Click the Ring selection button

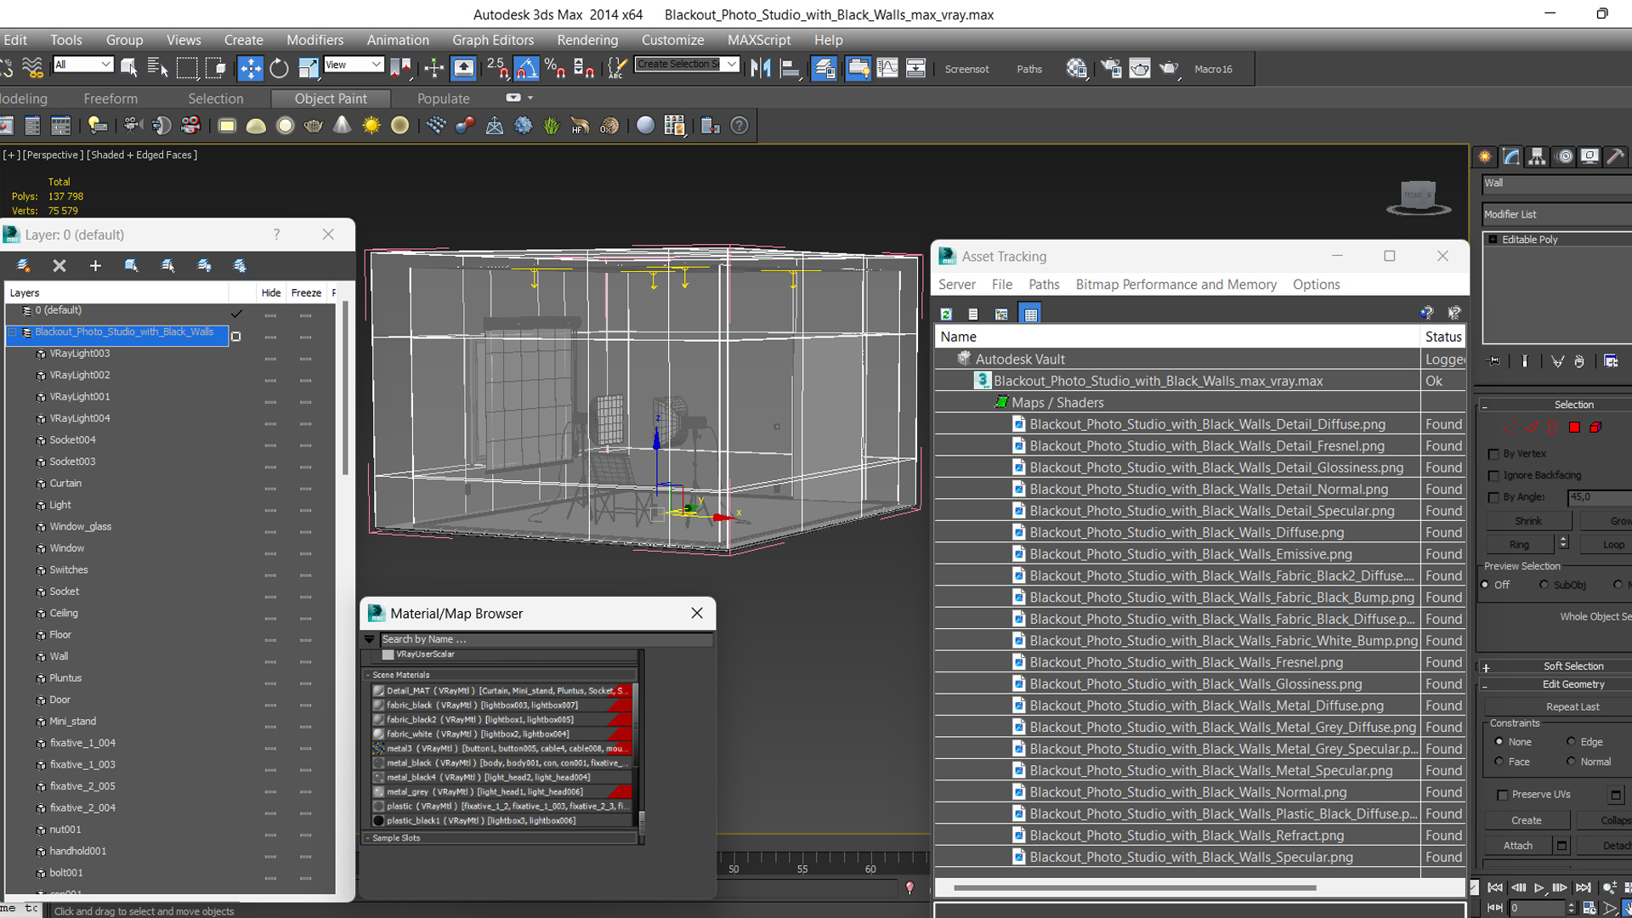[1520, 545]
